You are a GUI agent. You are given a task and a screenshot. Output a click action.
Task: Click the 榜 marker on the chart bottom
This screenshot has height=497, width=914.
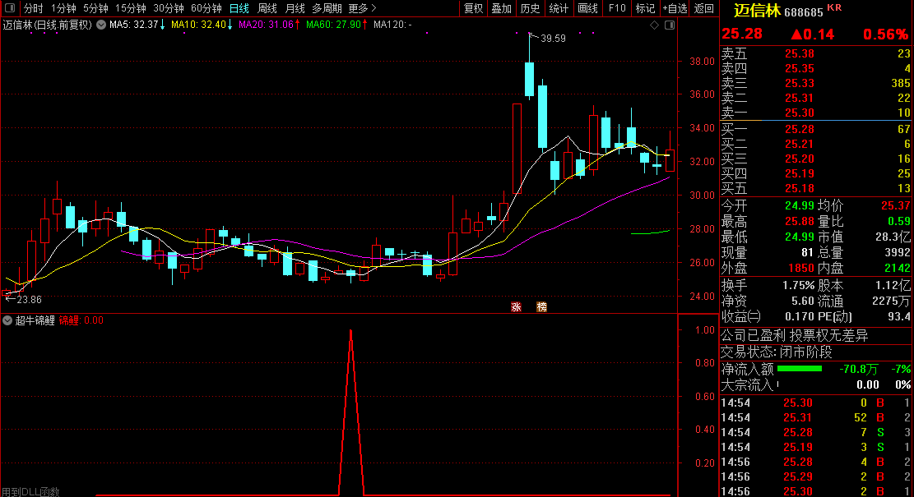(541, 306)
